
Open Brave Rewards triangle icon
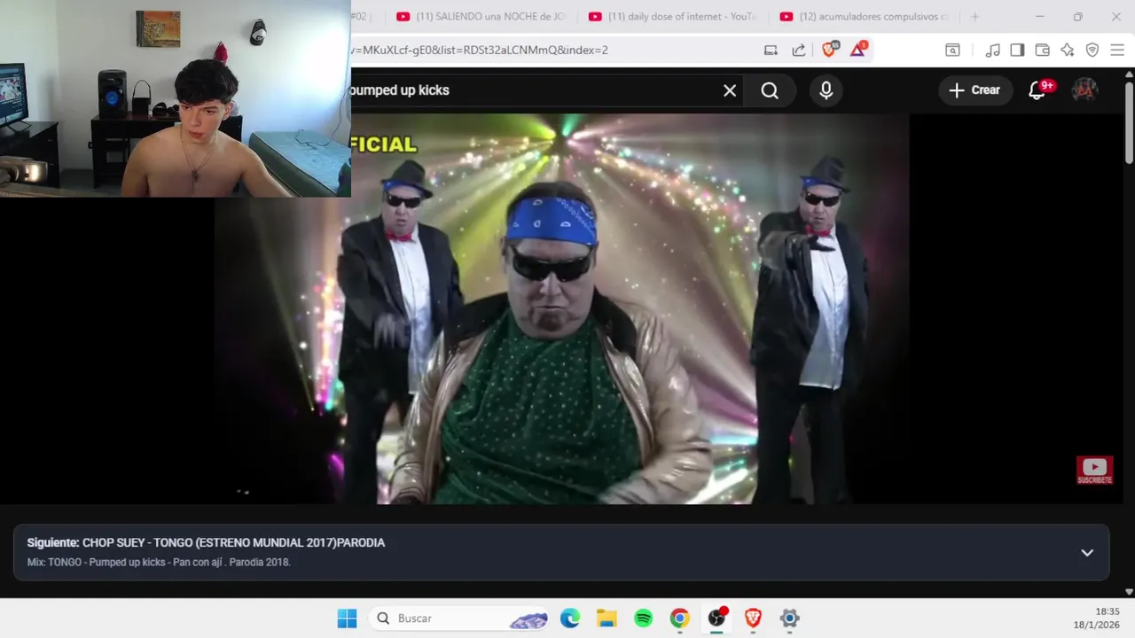tap(857, 50)
